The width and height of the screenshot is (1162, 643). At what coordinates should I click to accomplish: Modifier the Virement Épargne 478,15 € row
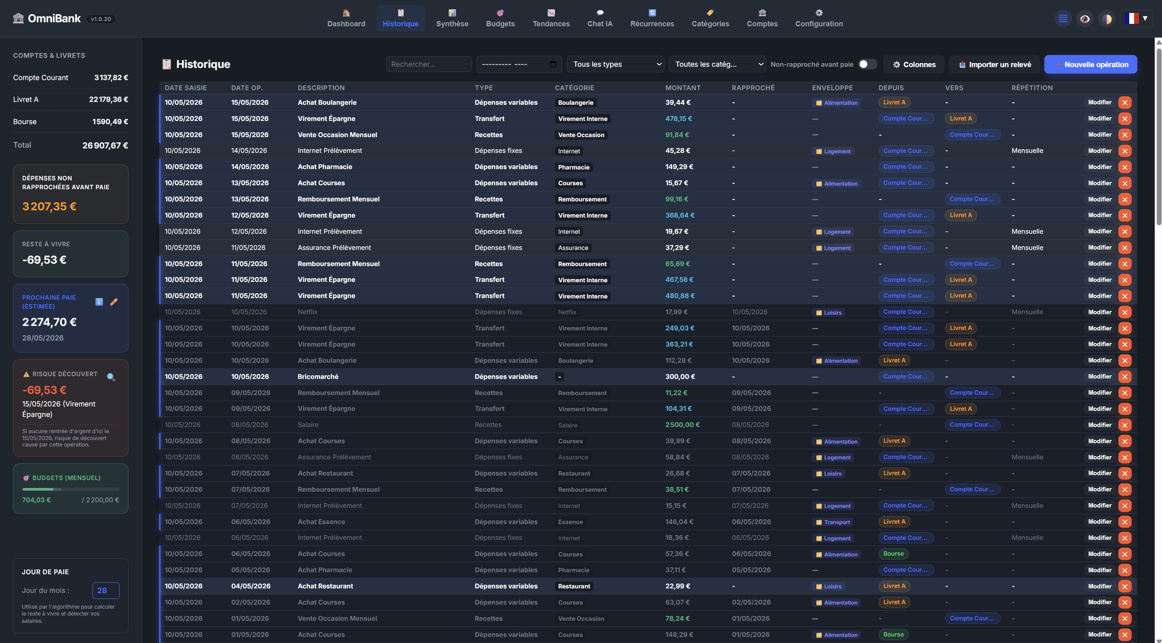(x=1099, y=118)
